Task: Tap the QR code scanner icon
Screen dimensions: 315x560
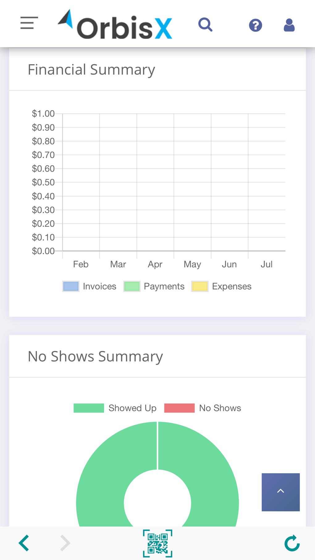Action: [157, 543]
